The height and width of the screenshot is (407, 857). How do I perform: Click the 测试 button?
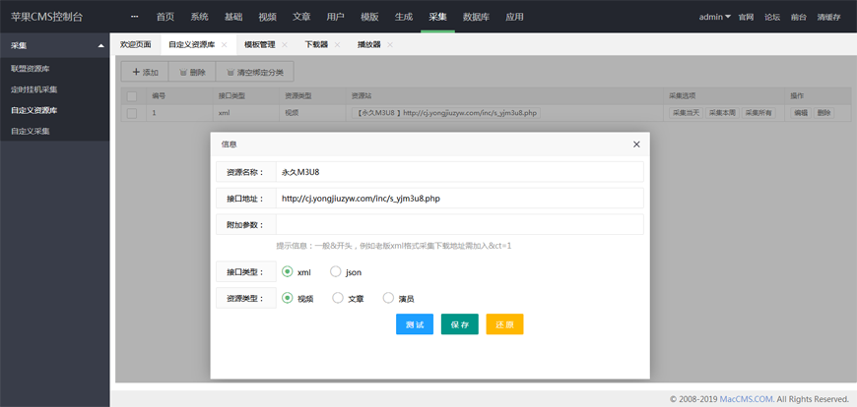tap(415, 324)
